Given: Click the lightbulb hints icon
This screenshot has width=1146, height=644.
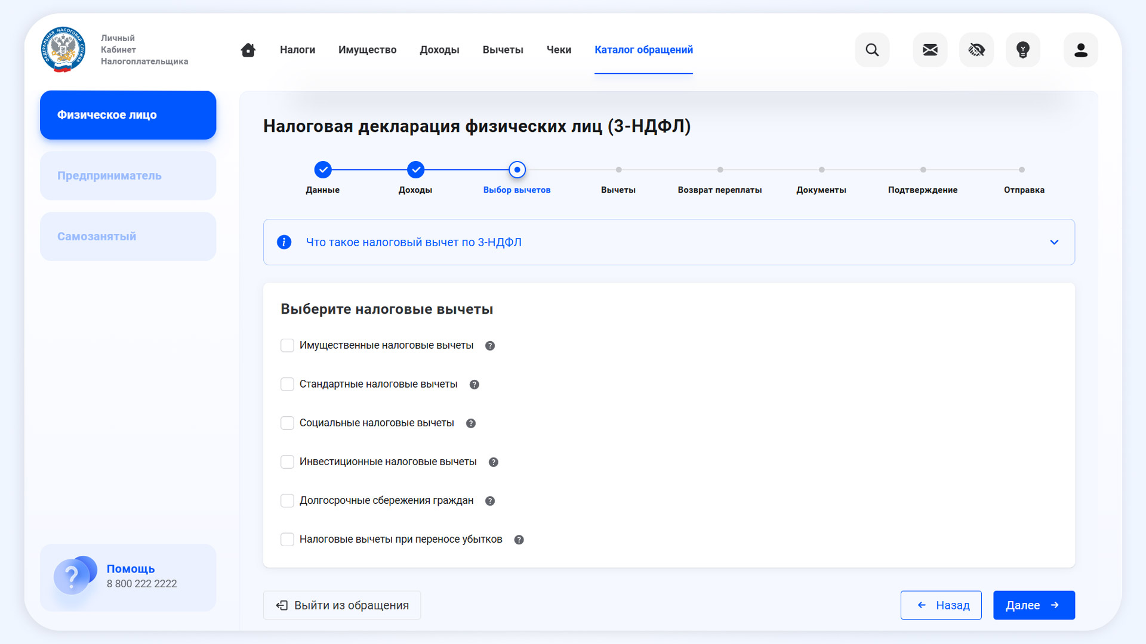Looking at the screenshot, I should tap(1023, 50).
